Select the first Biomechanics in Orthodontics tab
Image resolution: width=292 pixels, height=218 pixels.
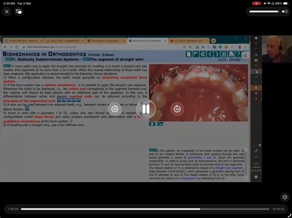tap(106, 40)
